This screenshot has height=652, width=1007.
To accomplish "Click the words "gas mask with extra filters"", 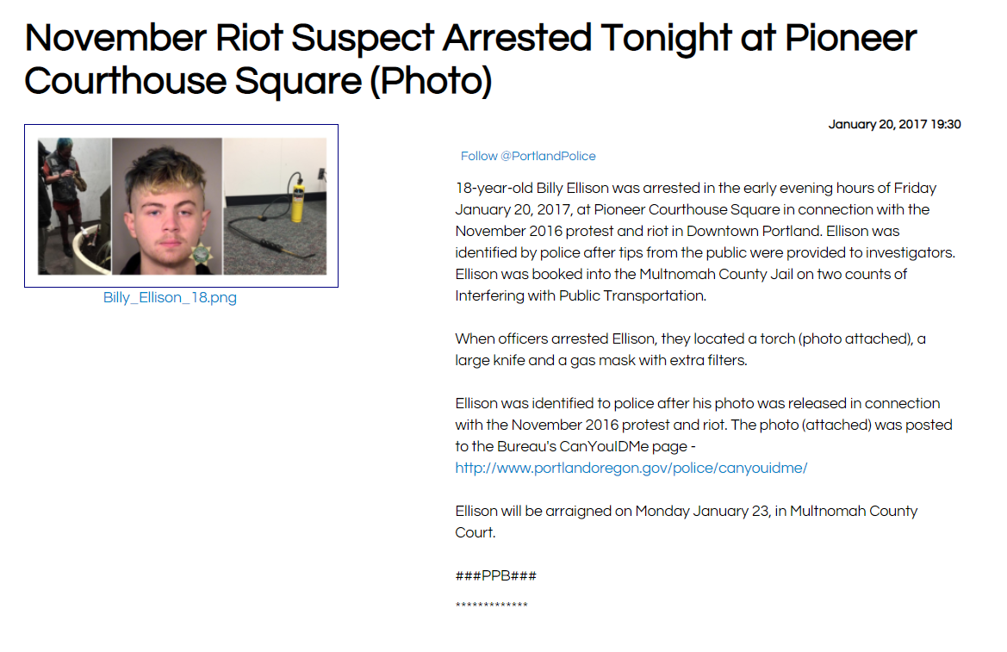I will pos(658,360).
